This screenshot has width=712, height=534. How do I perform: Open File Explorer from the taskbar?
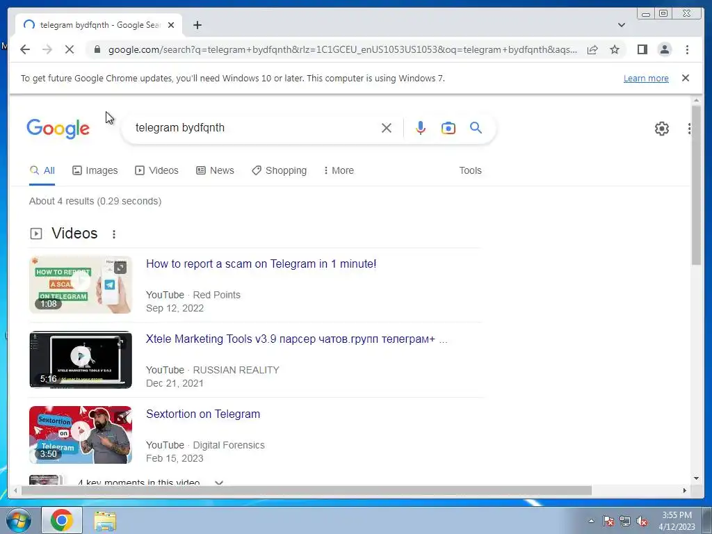tap(105, 521)
